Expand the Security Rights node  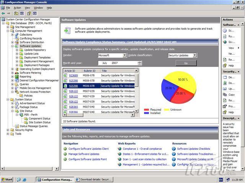pyautogui.click(x=8, y=130)
